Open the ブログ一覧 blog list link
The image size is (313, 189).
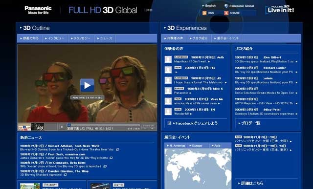(x=249, y=123)
